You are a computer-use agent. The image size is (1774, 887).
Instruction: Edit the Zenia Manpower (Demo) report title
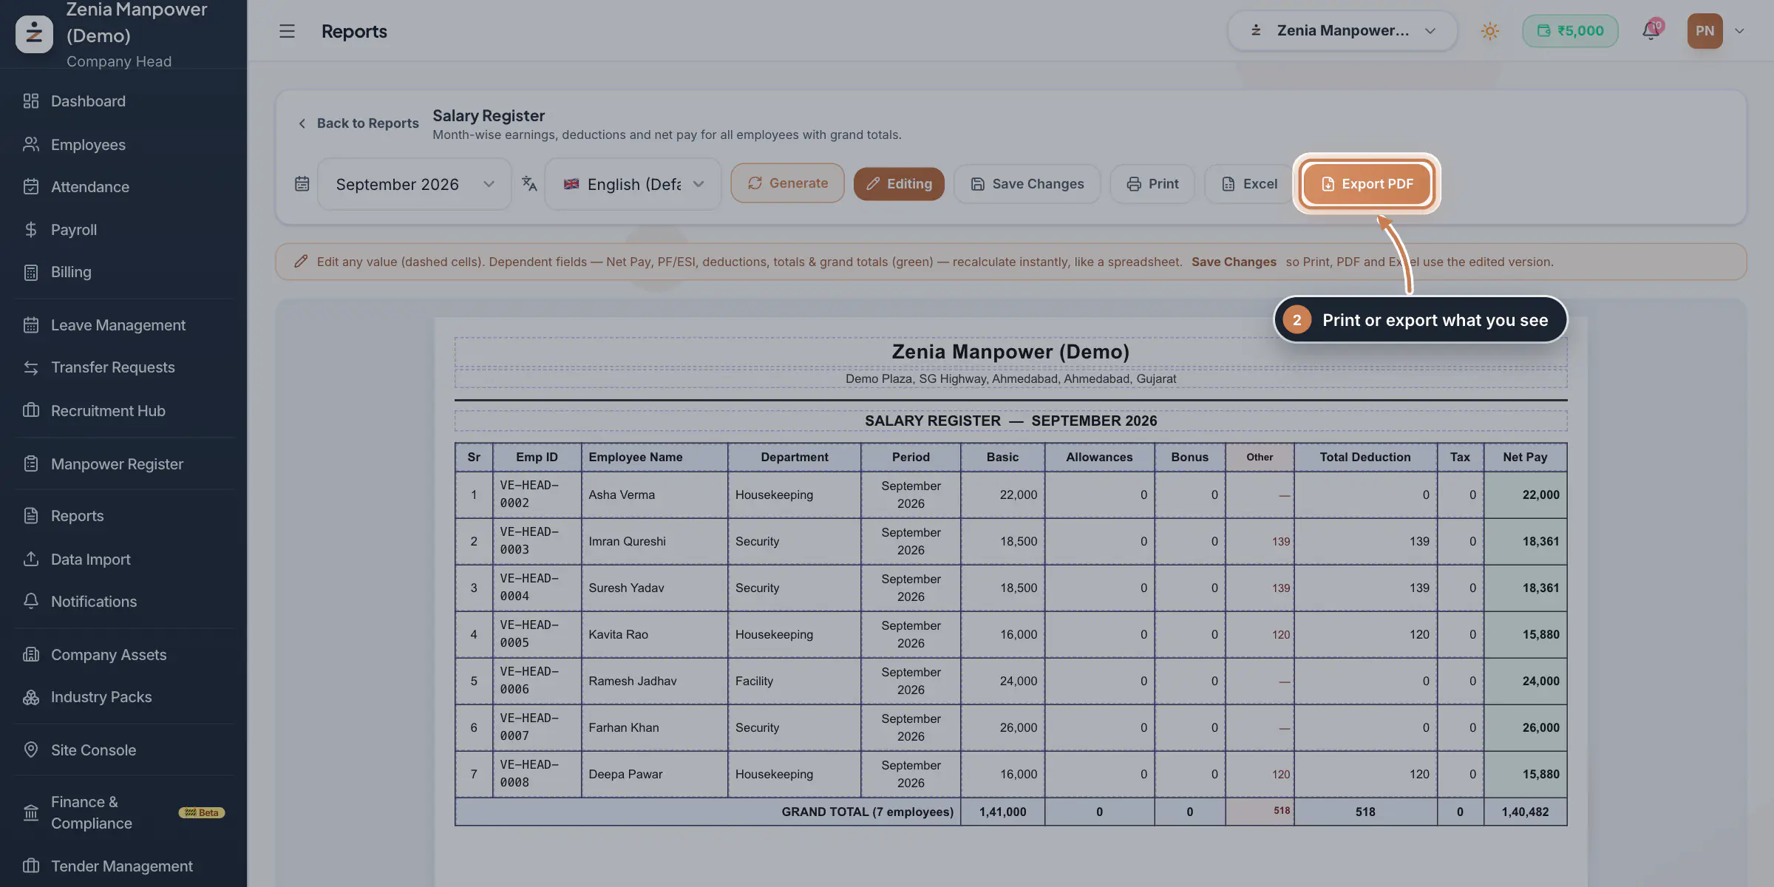pos(1010,352)
